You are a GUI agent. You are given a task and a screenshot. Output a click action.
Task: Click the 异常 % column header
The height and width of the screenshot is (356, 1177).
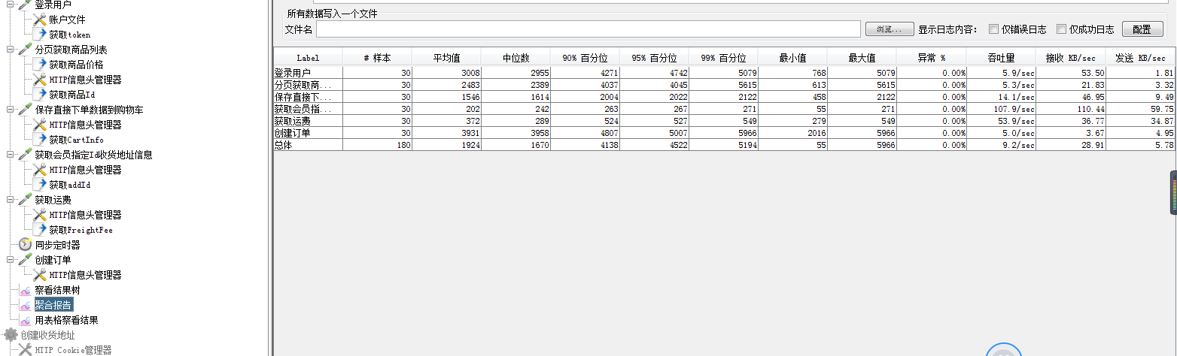(x=932, y=58)
